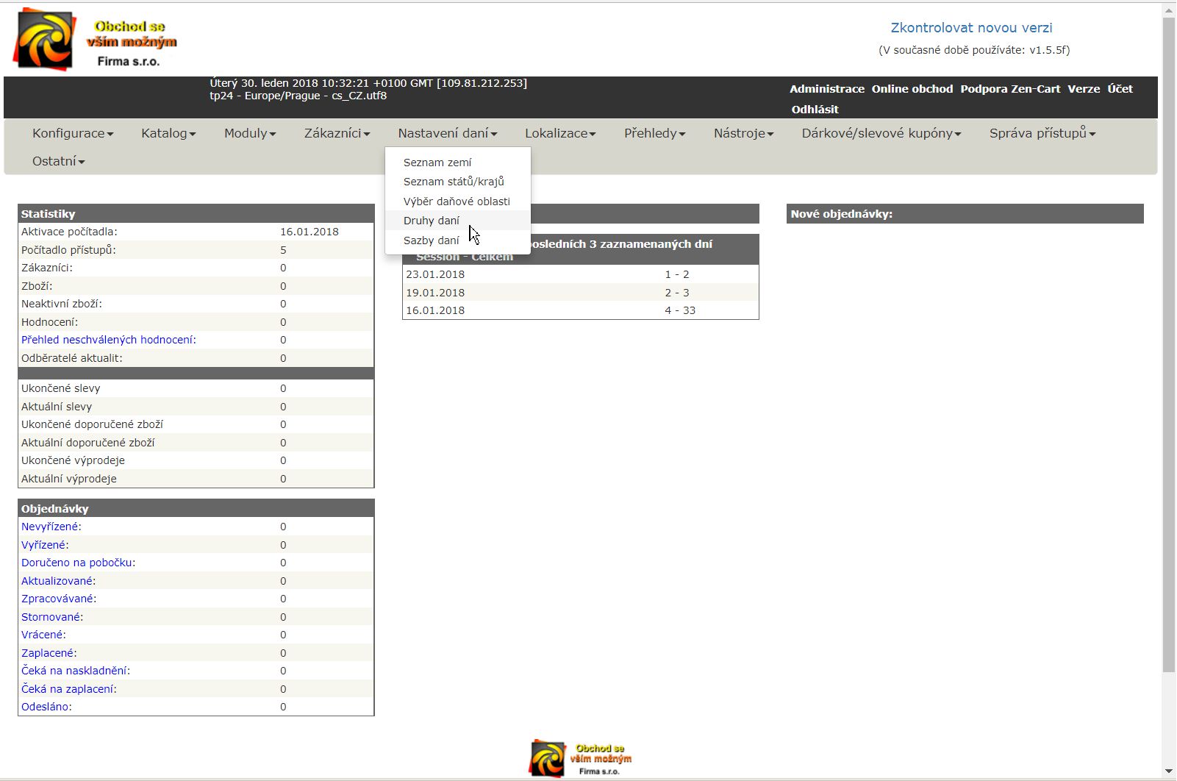Select Seznam zemí in dropdown
Image resolution: width=1177 pixels, height=781 pixels.
tap(437, 163)
